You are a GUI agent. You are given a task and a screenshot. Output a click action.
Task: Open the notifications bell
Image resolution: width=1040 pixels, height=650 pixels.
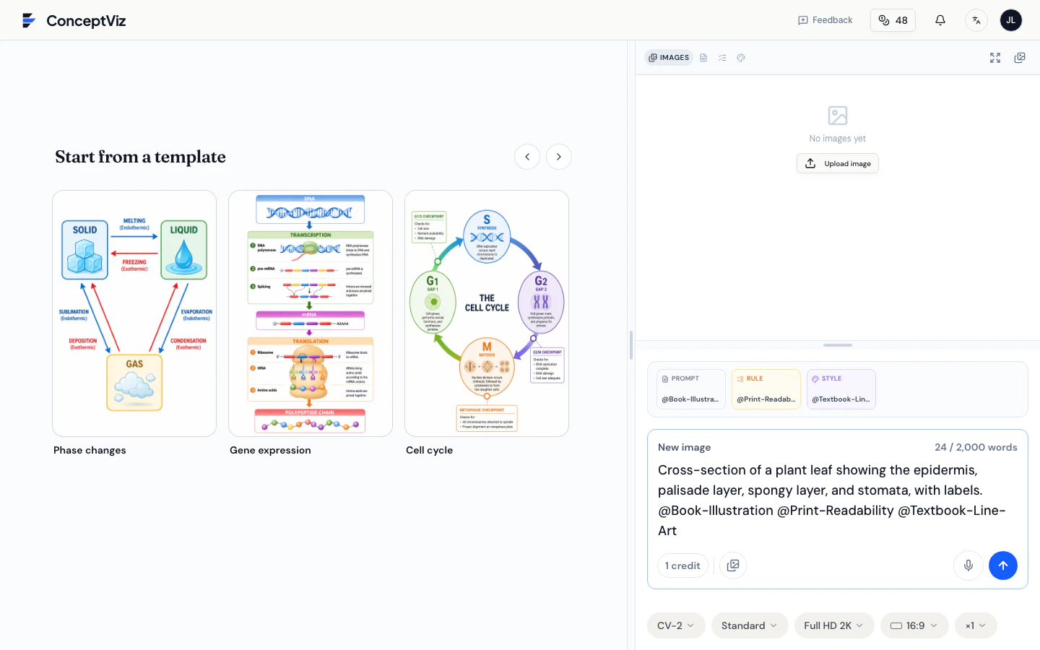(940, 20)
